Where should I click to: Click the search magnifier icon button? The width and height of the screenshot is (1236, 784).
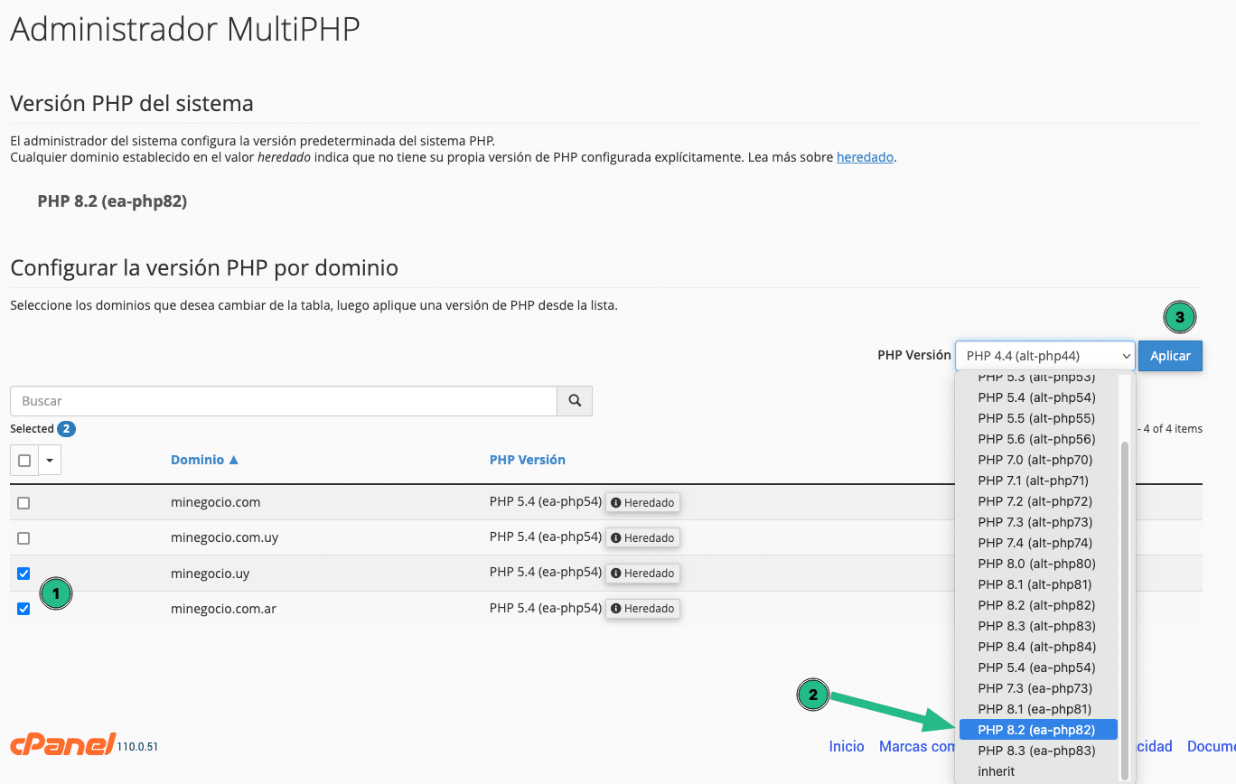[x=575, y=401]
